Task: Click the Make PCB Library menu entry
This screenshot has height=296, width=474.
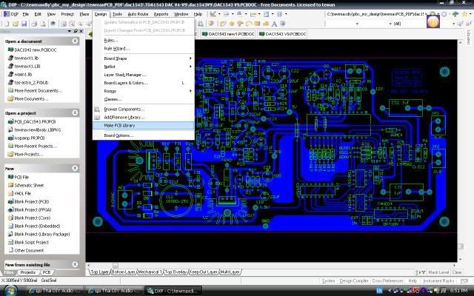Action: coord(119,125)
